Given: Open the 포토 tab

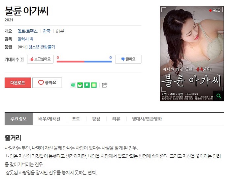Looking at the screenshot, I should coord(76,119).
